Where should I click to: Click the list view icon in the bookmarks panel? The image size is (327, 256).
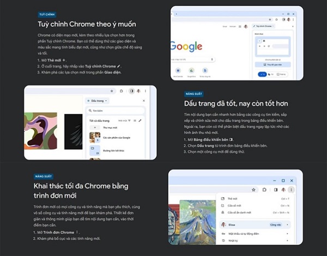pos(135,120)
